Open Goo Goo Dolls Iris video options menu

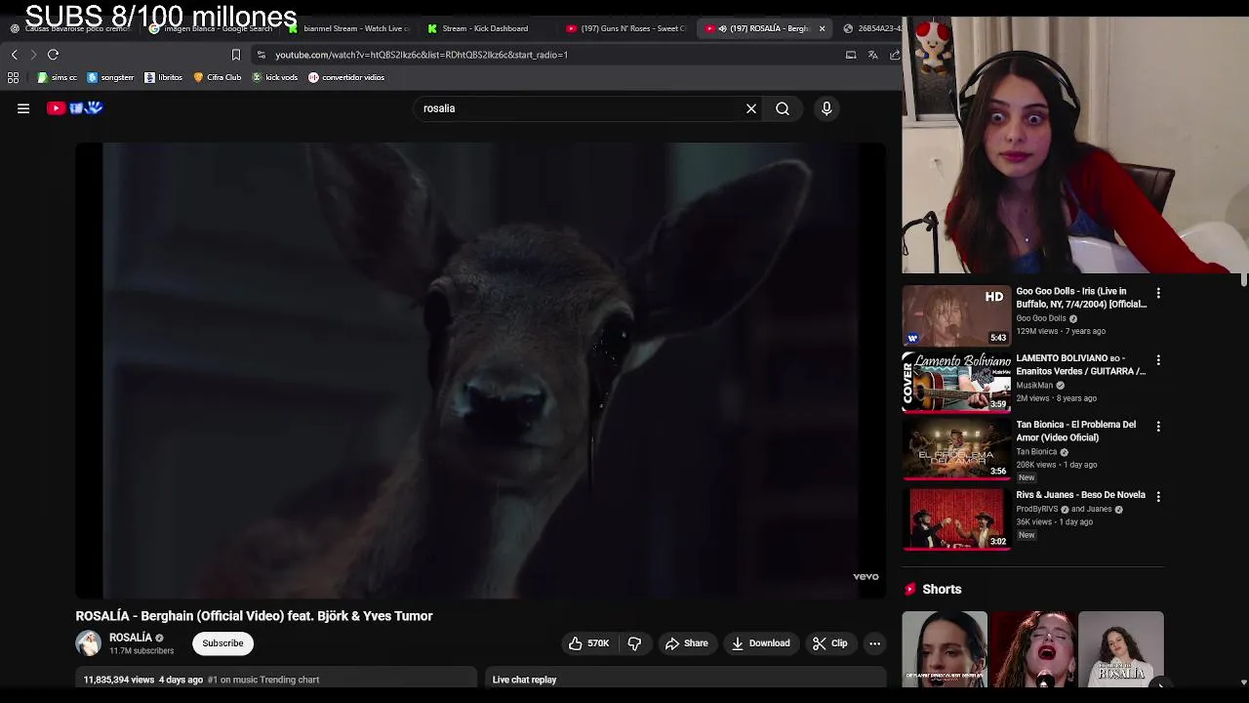coord(1158,293)
